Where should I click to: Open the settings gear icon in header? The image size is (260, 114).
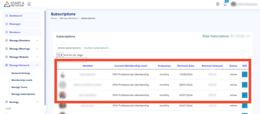(x=218, y=4)
